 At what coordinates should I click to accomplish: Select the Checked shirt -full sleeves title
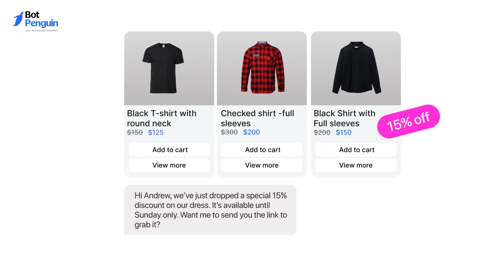257,118
